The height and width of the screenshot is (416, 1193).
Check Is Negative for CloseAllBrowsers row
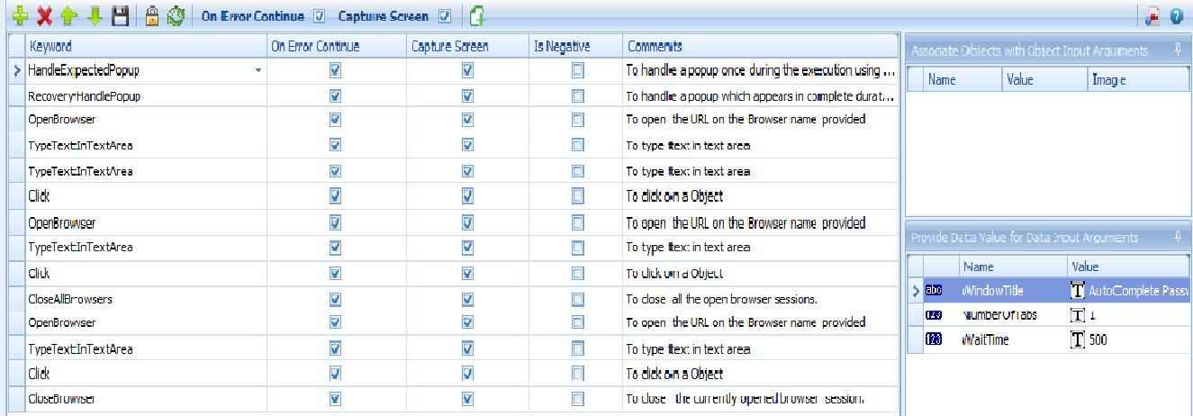click(577, 299)
